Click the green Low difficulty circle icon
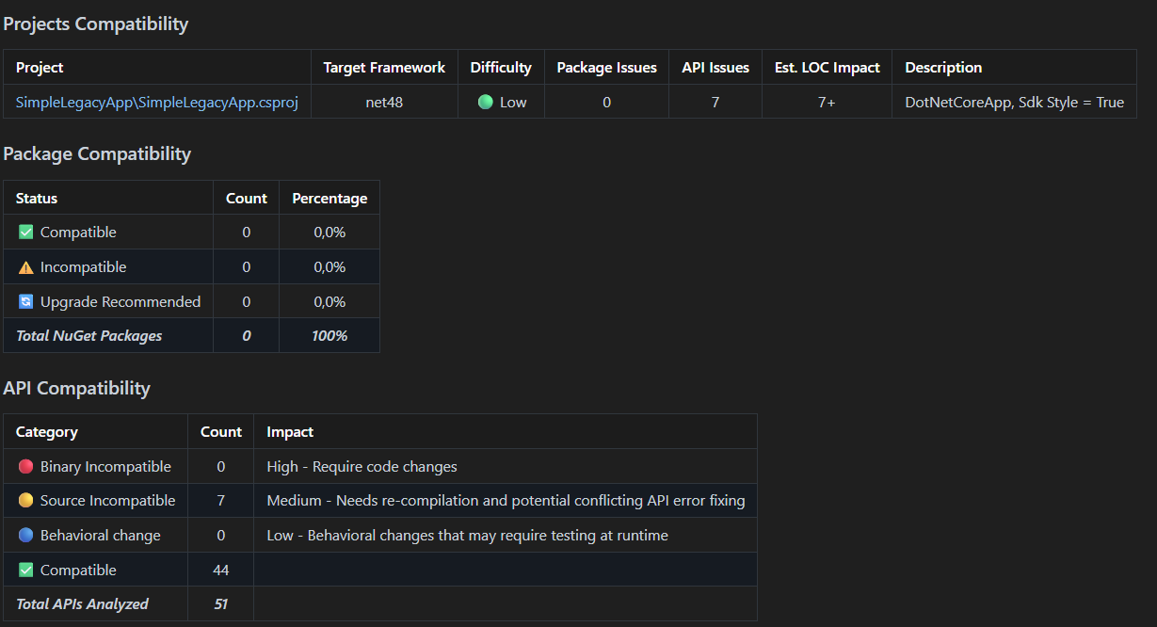The image size is (1157, 627). 486,102
